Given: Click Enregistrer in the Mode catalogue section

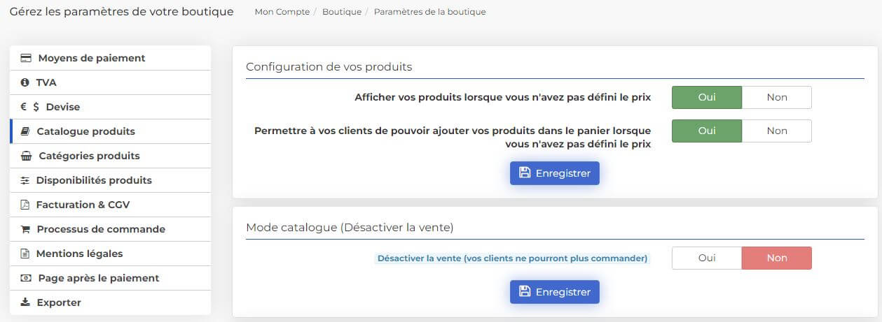Looking at the screenshot, I should tap(555, 292).
